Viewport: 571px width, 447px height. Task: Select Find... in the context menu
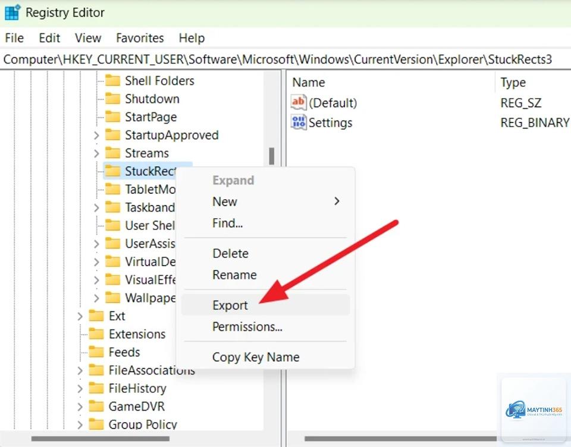pyautogui.click(x=265, y=223)
